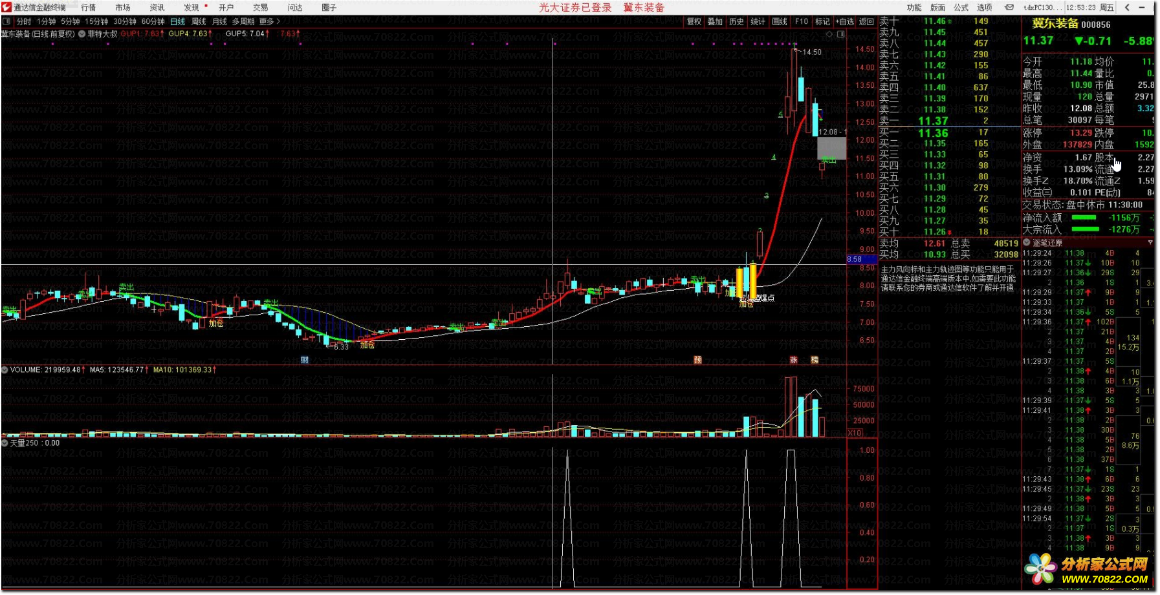Click the 逐笔还原 panel circle icon
Viewport: 1160px width, 595px height.
(1027, 243)
